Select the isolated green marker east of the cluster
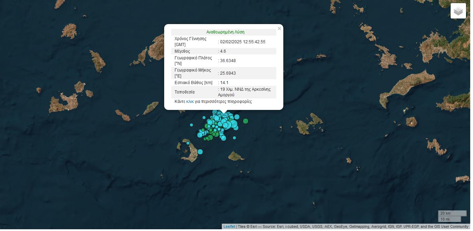Screen dimensions: 473x231 246,121
